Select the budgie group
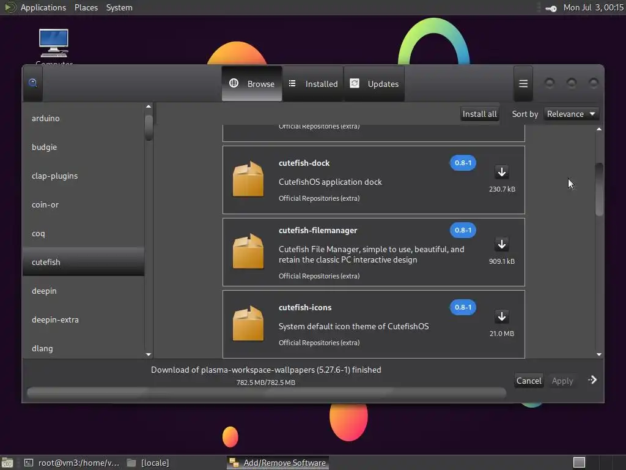The width and height of the screenshot is (626, 470). point(83,147)
